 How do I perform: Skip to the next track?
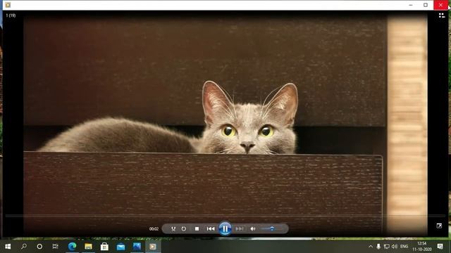click(240, 228)
